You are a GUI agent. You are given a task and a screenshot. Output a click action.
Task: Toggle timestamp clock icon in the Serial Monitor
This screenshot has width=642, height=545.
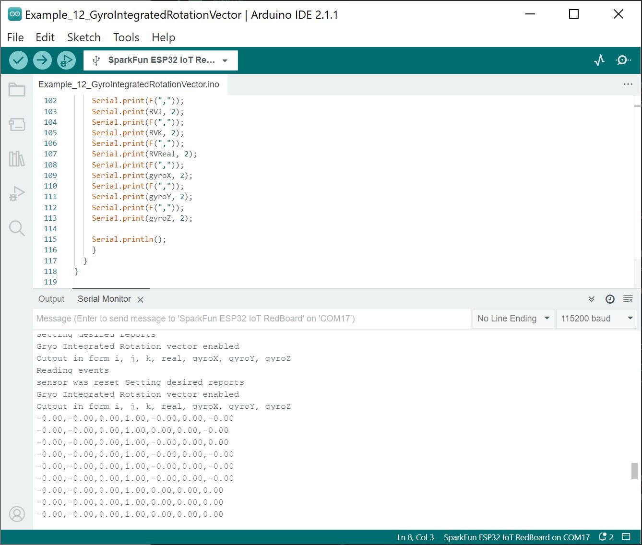click(x=610, y=299)
